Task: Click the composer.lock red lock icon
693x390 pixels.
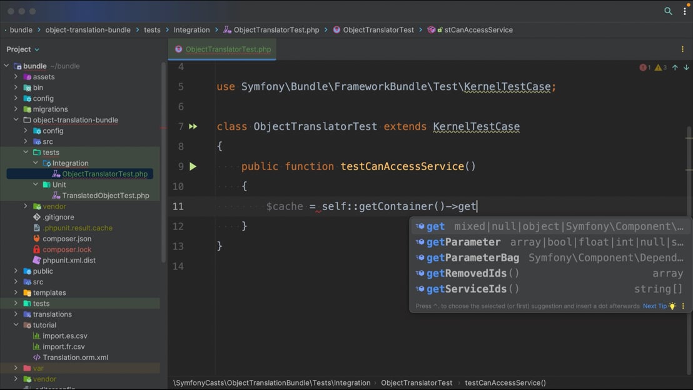Action: click(x=37, y=249)
